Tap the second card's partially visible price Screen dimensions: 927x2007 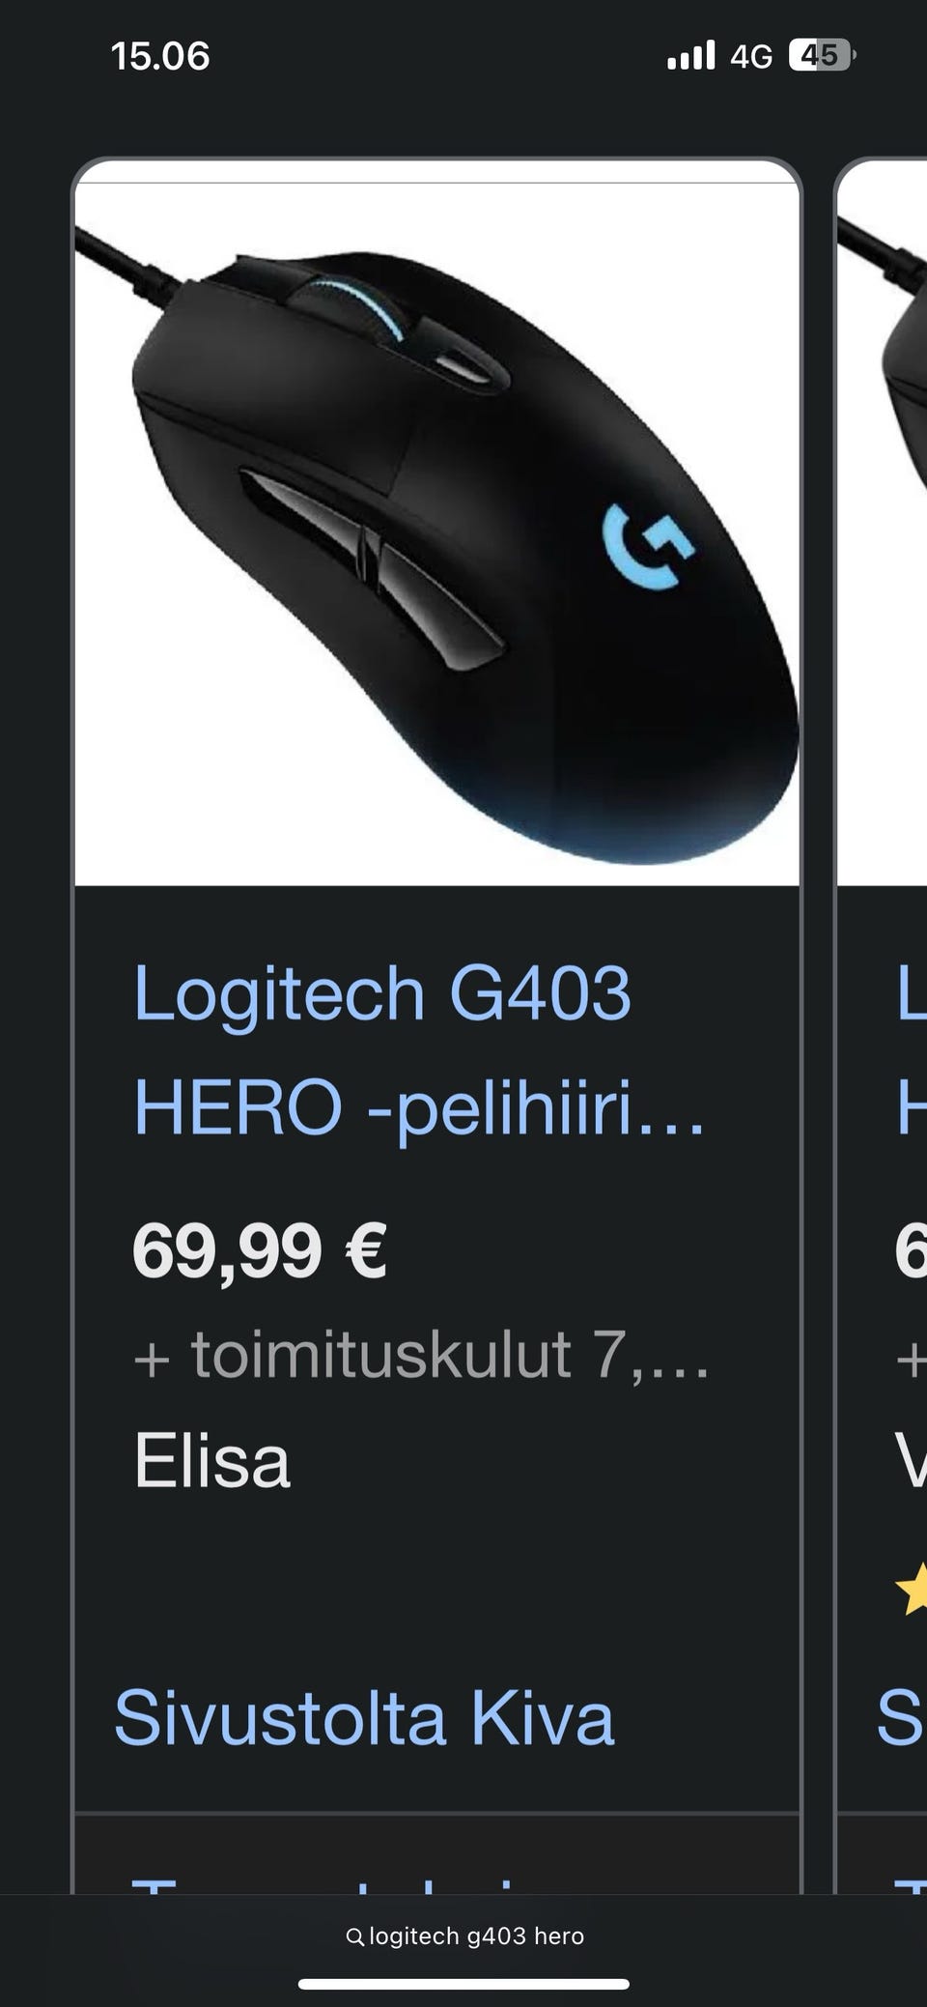pyautogui.click(x=912, y=1250)
